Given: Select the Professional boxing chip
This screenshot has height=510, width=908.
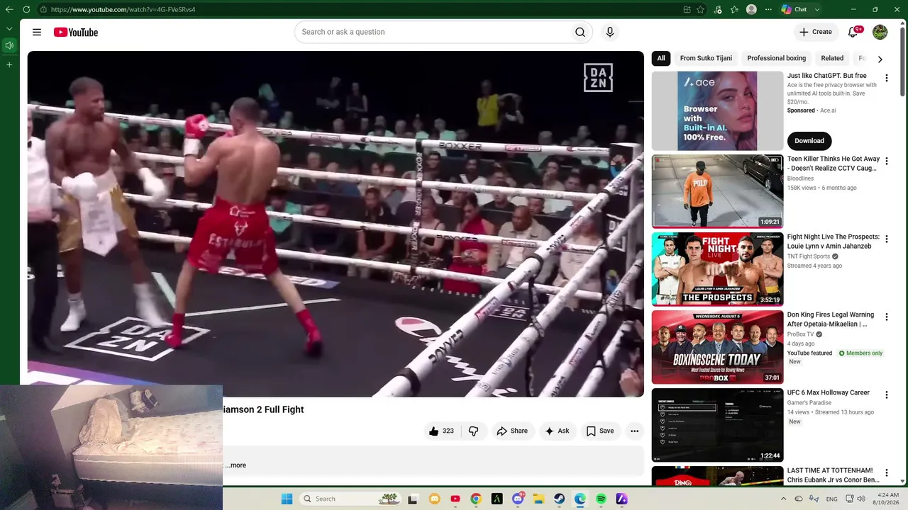Looking at the screenshot, I should [x=776, y=58].
